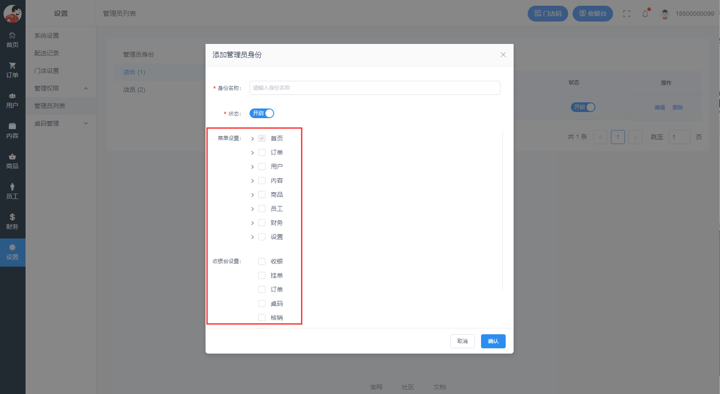Screen dimensions: 720x394
Task: Open the 官网 footer link
Action: click(376, 387)
